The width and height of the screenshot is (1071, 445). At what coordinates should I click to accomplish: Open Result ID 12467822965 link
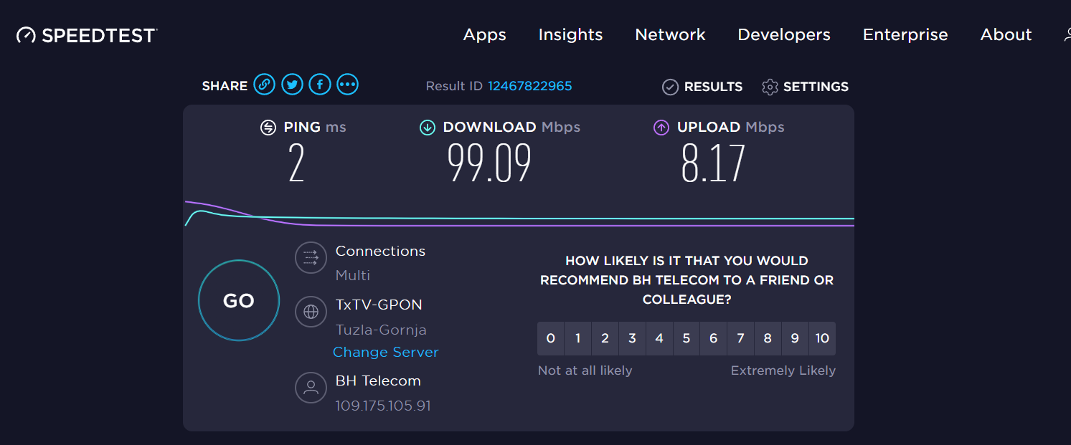530,86
